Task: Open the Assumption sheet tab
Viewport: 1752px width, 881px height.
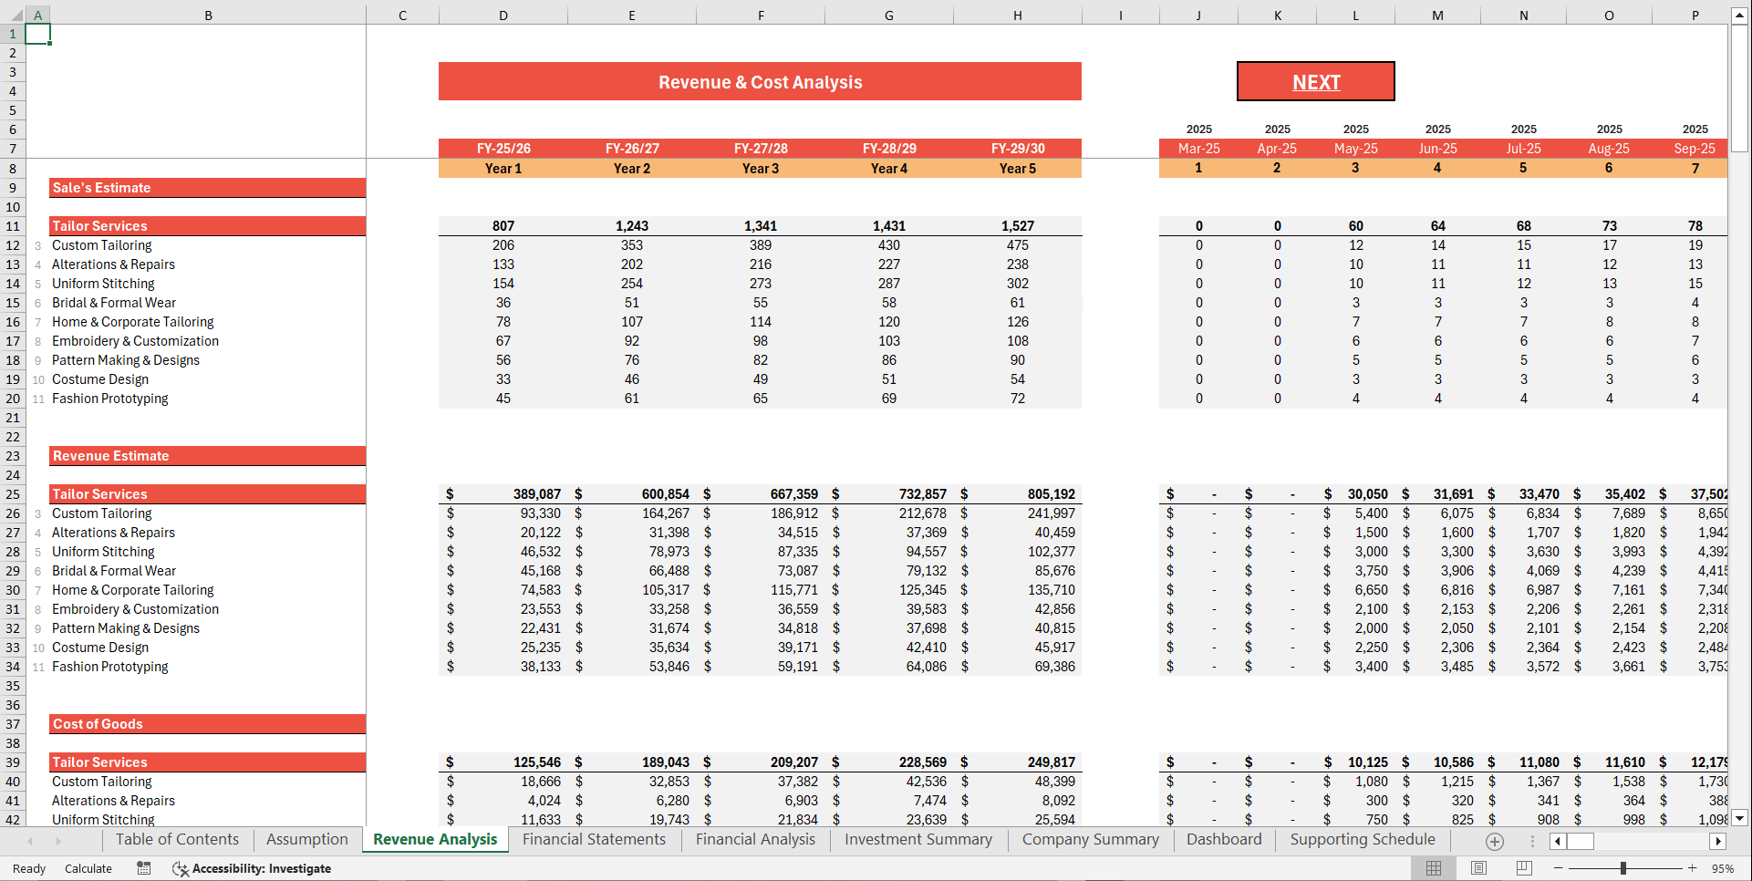Action: tap(306, 839)
